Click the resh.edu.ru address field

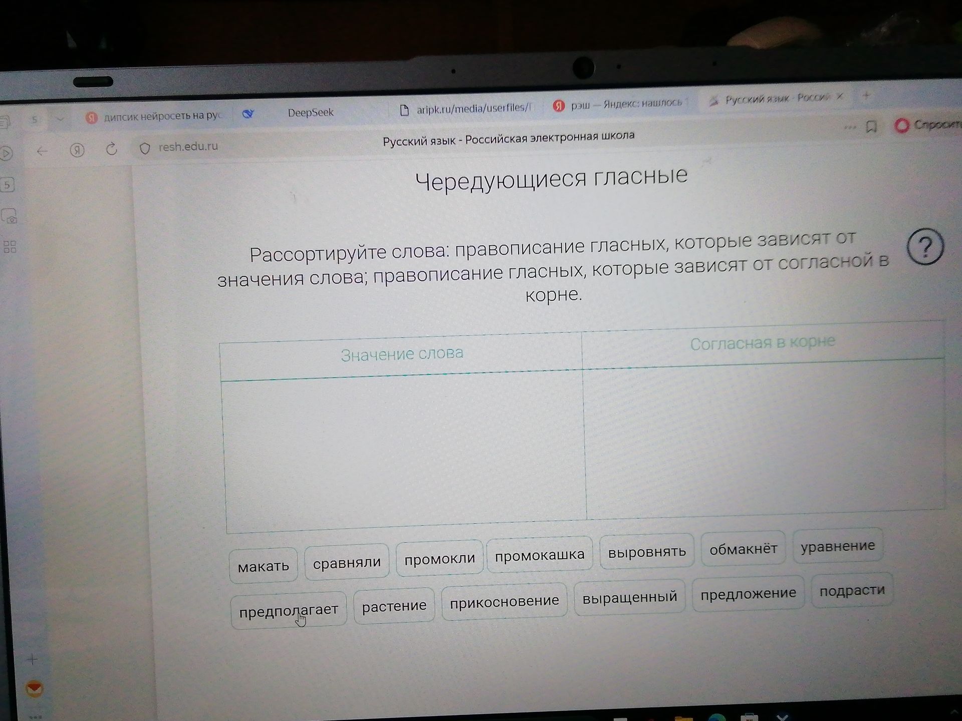point(188,147)
